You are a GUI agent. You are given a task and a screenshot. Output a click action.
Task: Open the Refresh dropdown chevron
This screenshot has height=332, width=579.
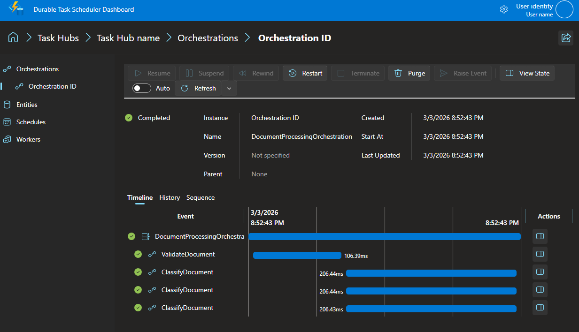coord(229,88)
